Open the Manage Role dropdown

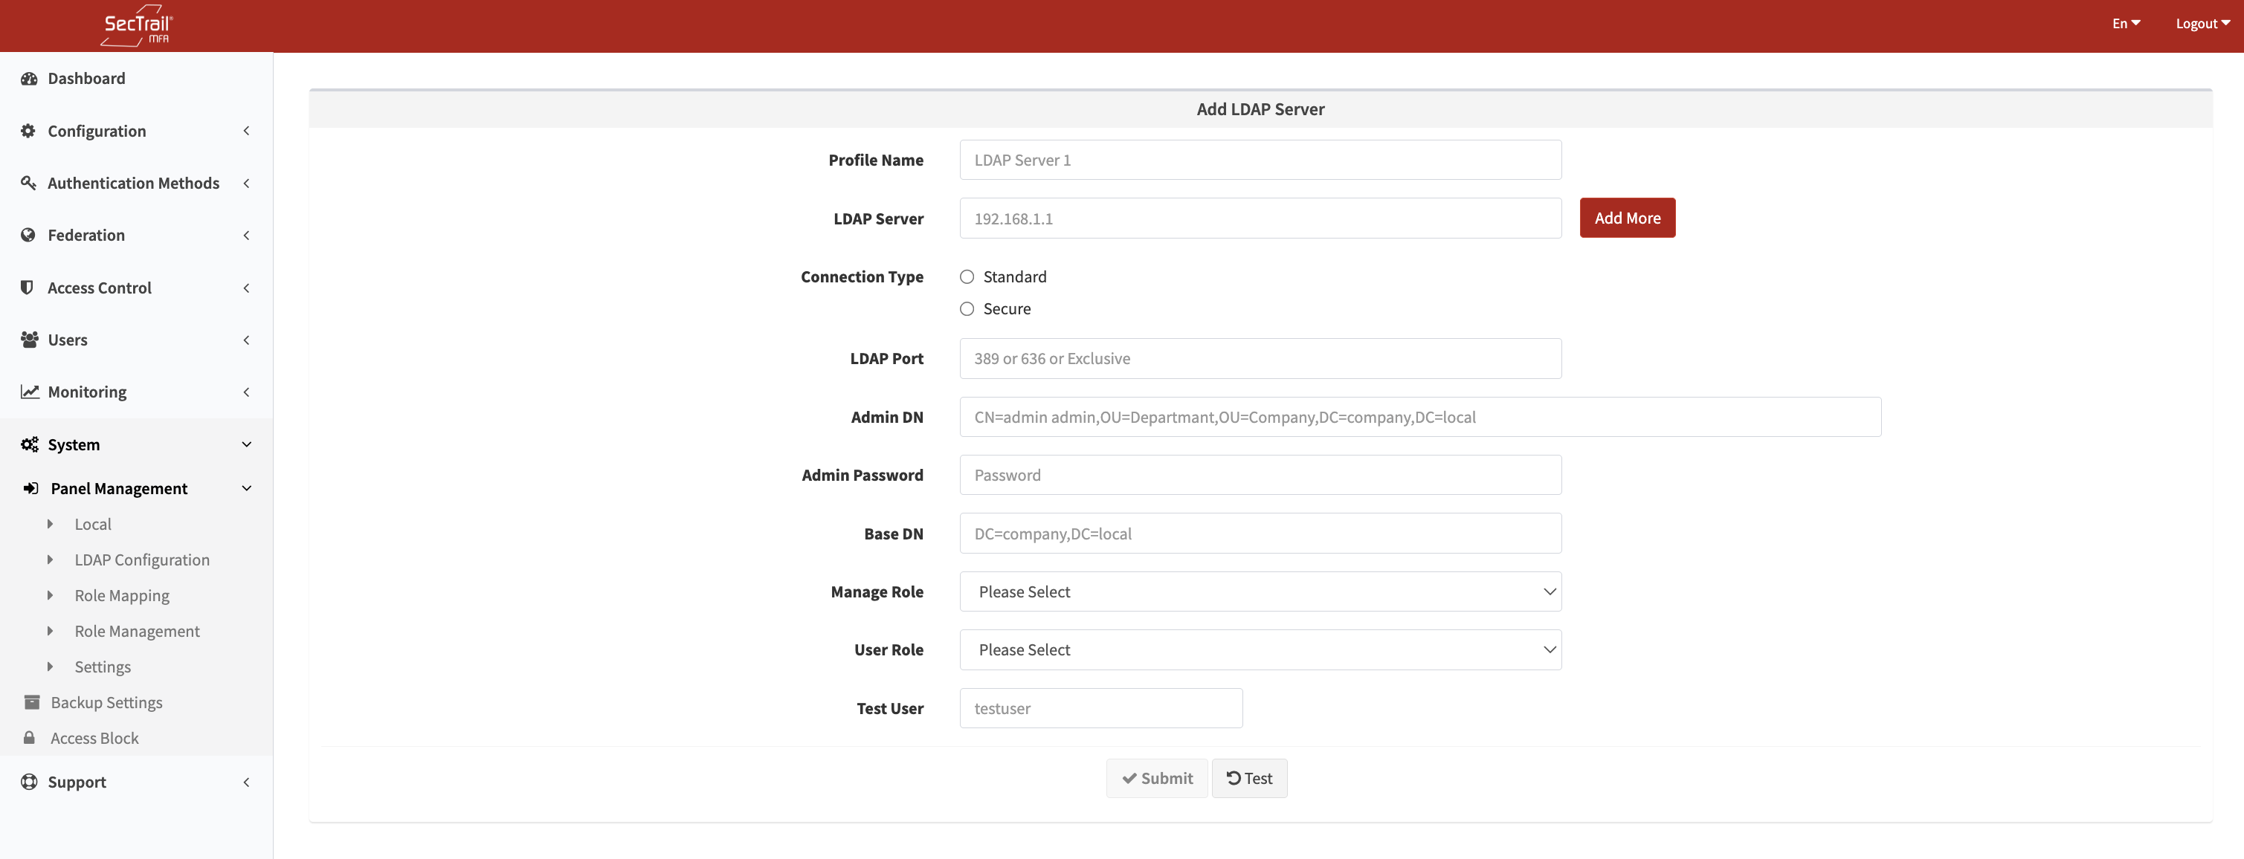click(x=1260, y=591)
